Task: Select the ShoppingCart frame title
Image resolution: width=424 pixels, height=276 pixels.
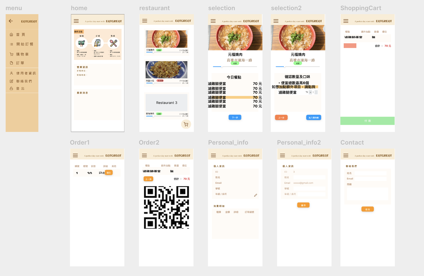Action: pyautogui.click(x=361, y=8)
